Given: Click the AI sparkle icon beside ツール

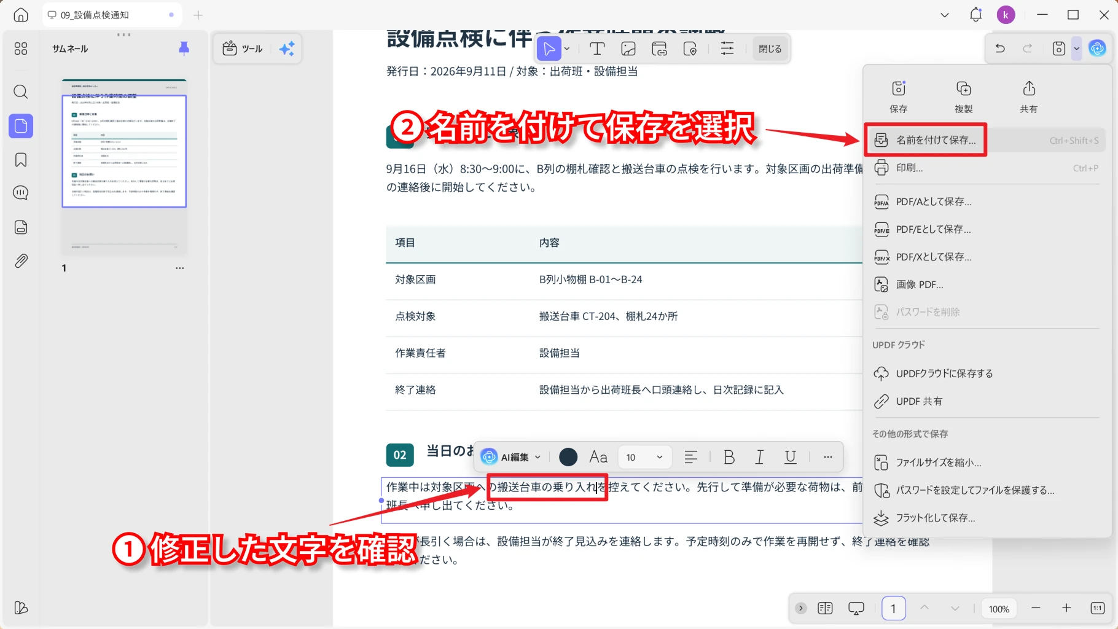Looking at the screenshot, I should (x=287, y=49).
